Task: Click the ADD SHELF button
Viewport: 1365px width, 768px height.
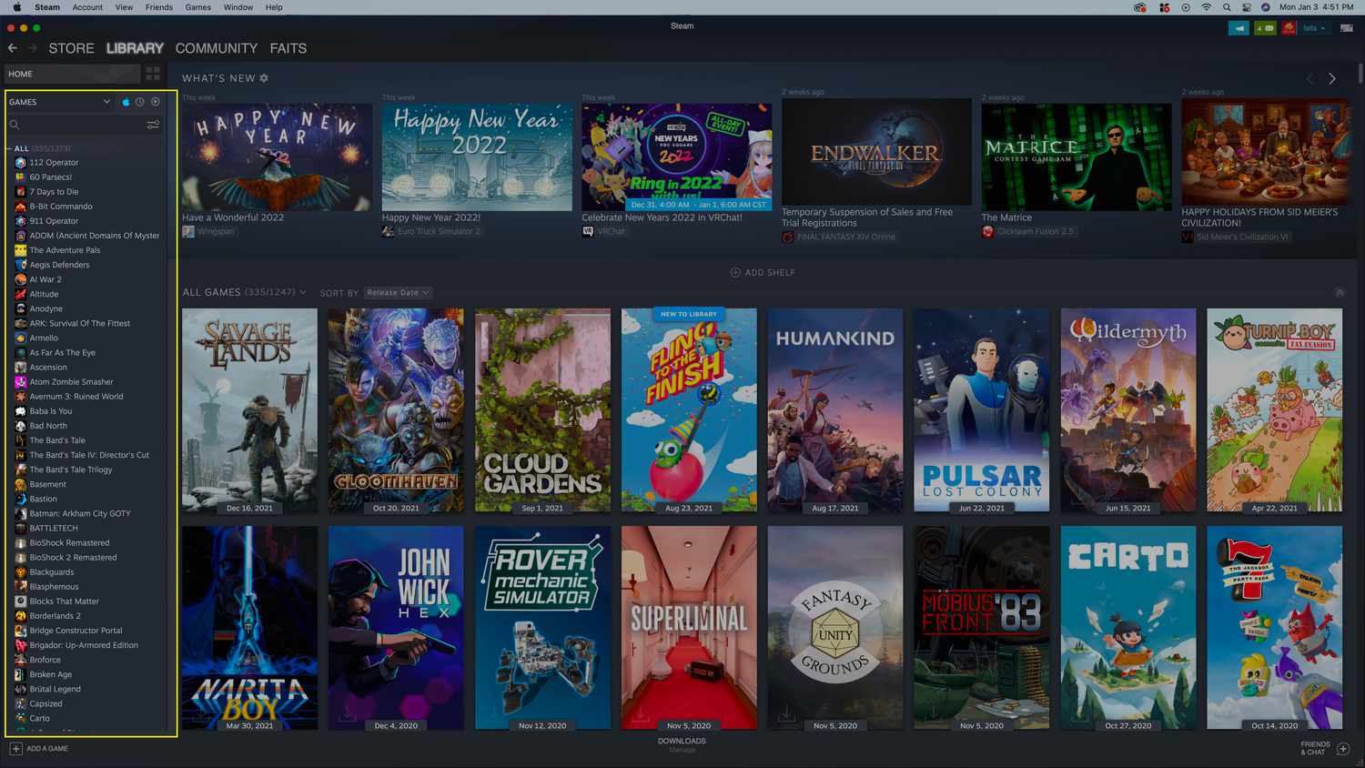Action: point(763,273)
